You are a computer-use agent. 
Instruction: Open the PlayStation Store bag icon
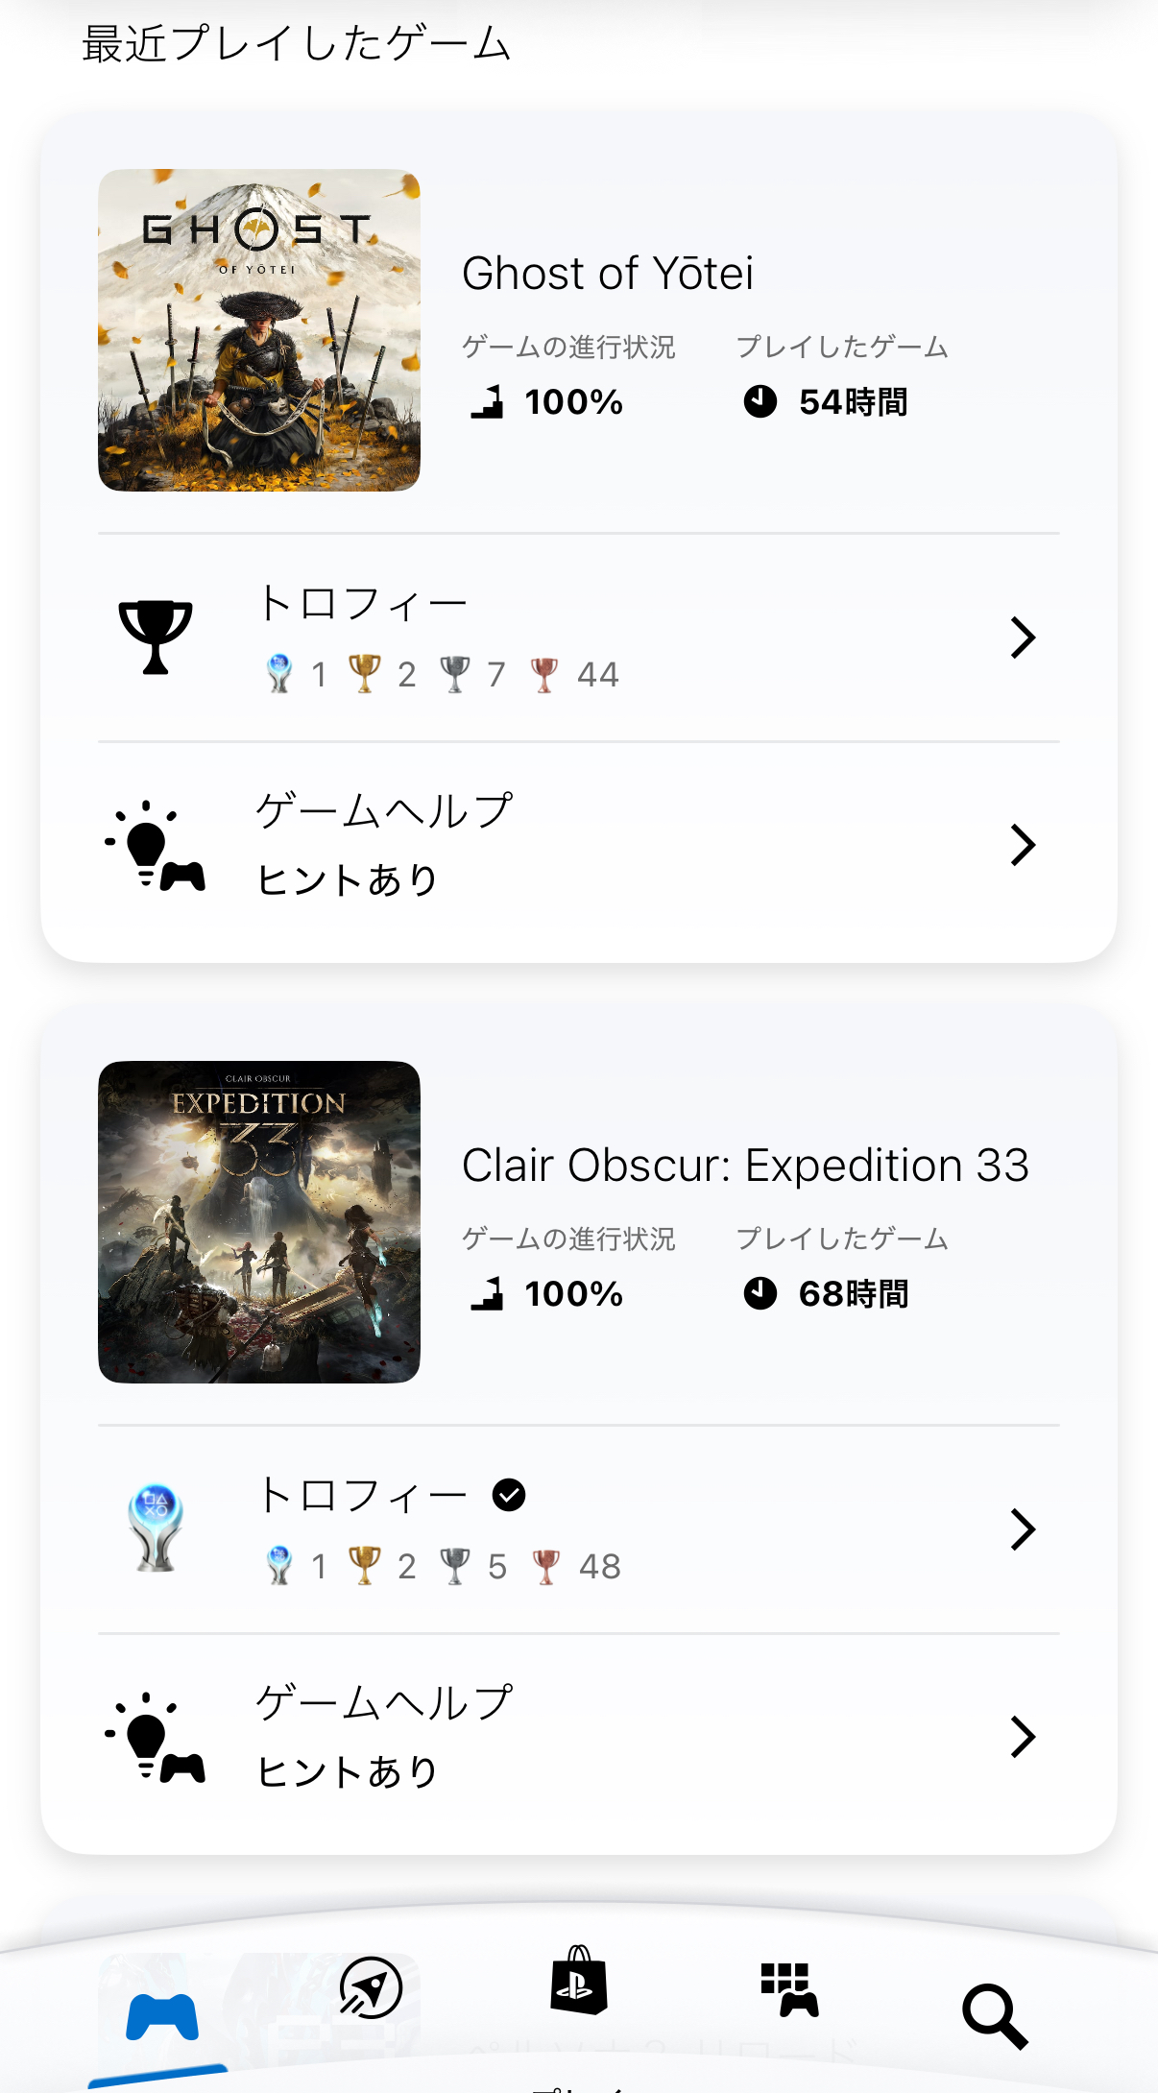tap(579, 1981)
